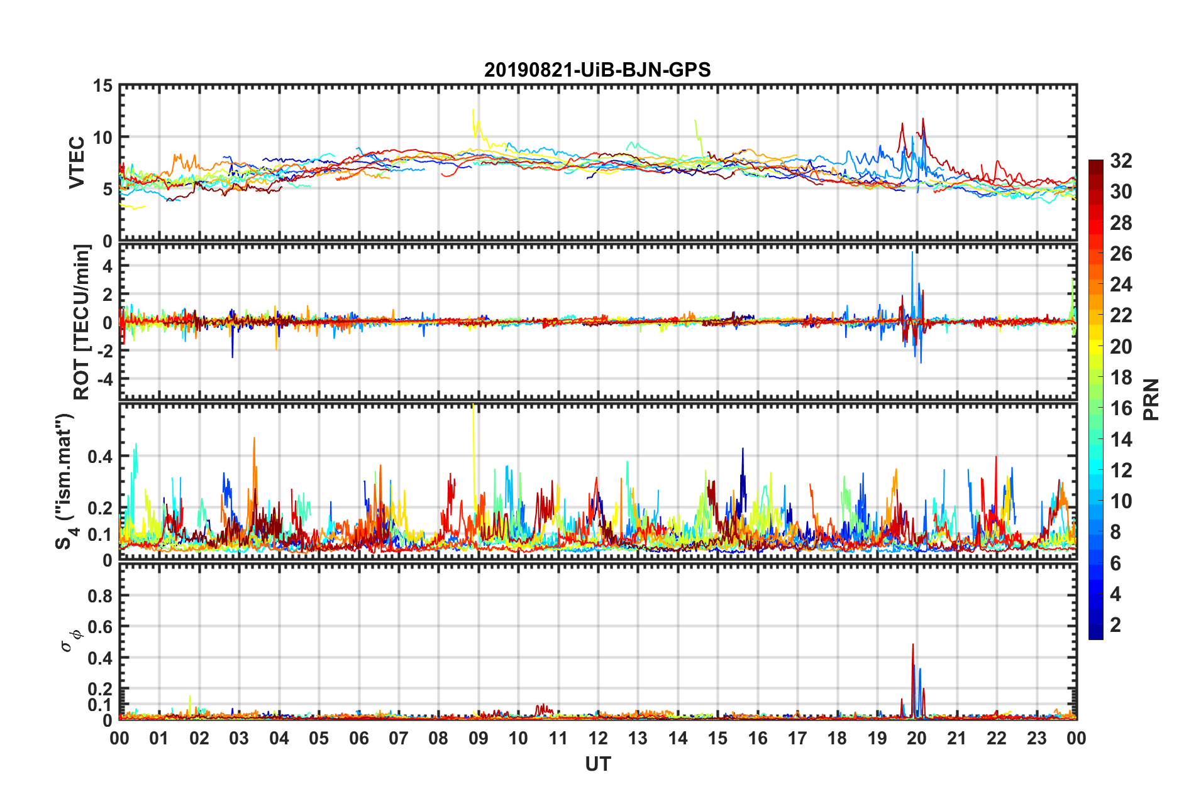Click the PRN colorbar gradient
Screen dimensions: 1196x799
coord(1095,399)
